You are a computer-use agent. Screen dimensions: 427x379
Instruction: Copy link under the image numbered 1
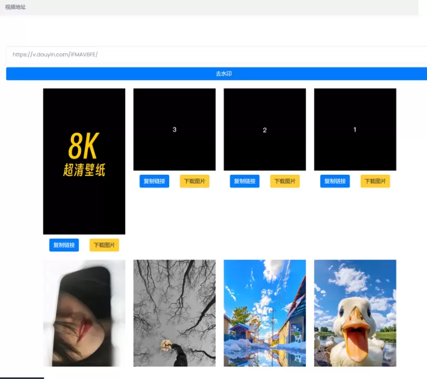coord(335,181)
